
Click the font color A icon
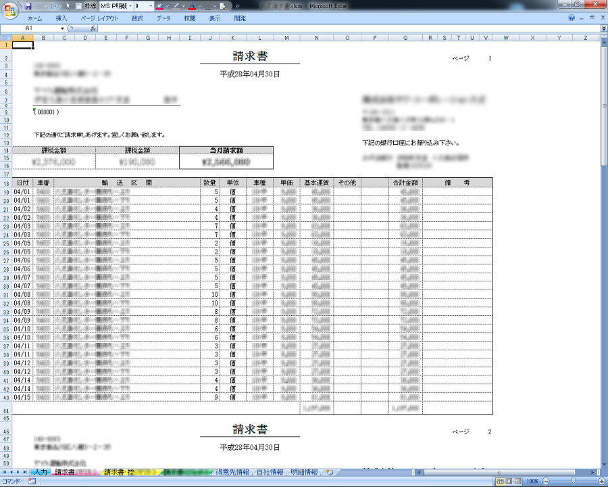[191, 5]
